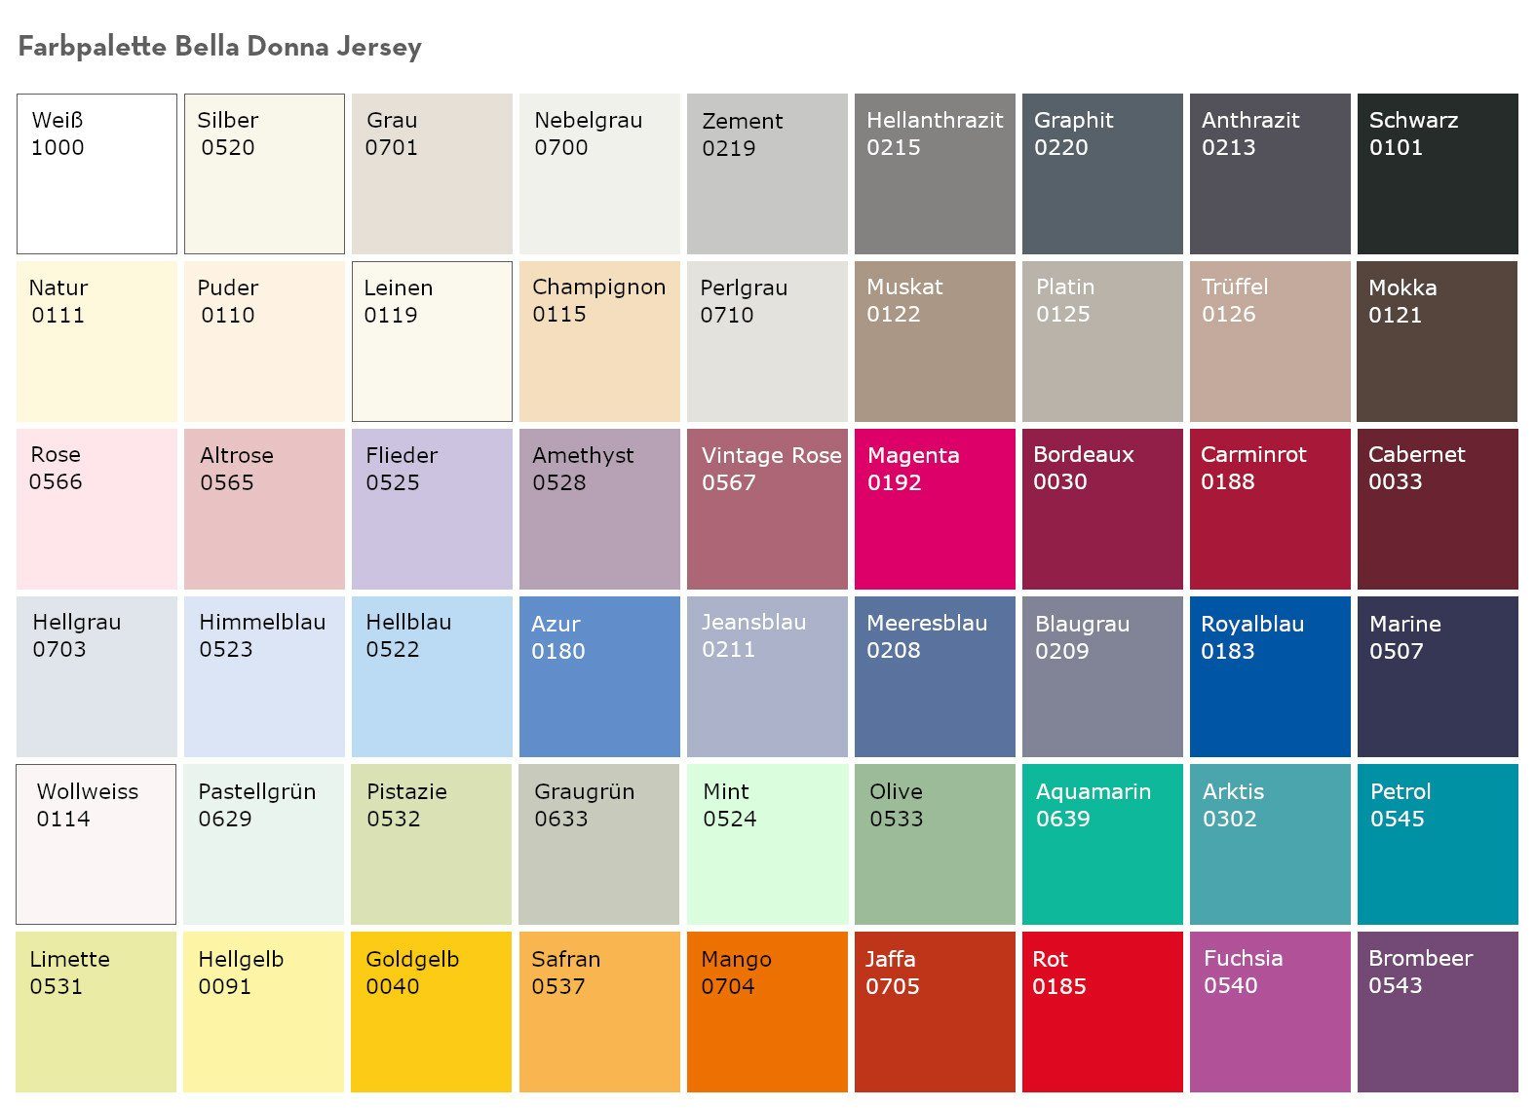Viewport: 1535px width, 1108px height.
Task: Choose the Aquamarin 0639 tile
Action: click(1101, 844)
